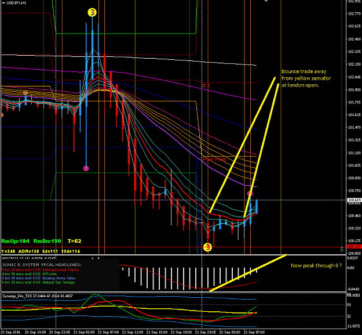
Task: Click the Y=248 range value
Action: click(x=8, y=251)
